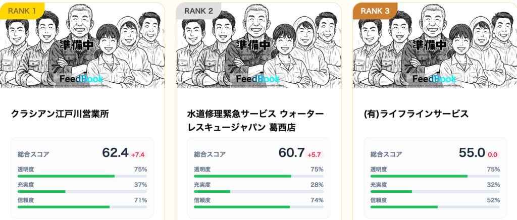
Task: Click the 62.4 総合スコア value
Action: coord(115,153)
